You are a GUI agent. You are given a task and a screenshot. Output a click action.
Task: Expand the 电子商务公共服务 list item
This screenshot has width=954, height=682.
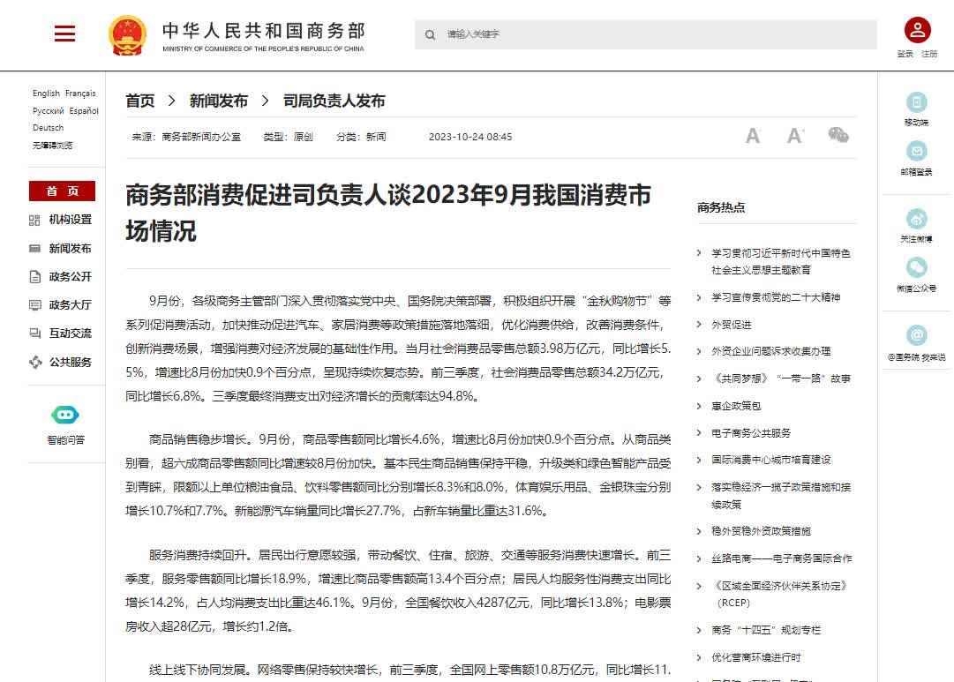click(751, 433)
